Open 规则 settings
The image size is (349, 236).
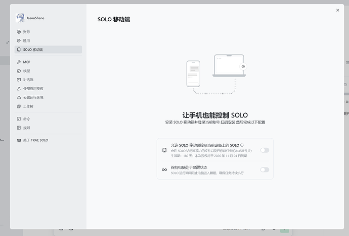(48, 128)
